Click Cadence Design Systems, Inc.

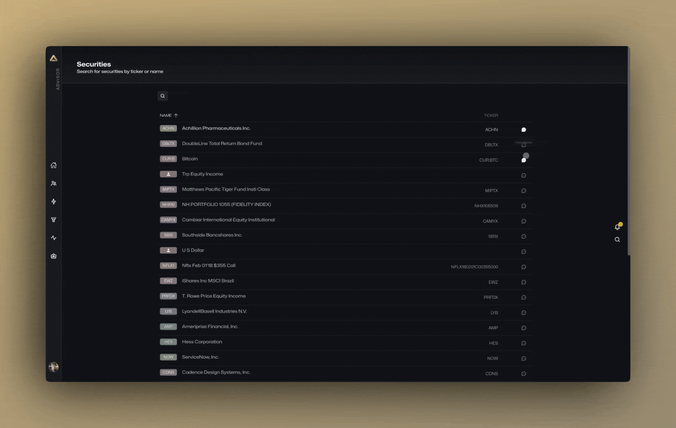click(216, 373)
